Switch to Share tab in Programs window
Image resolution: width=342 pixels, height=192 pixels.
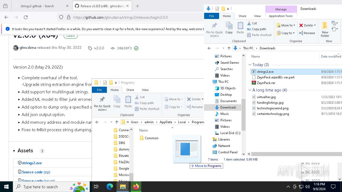[x=130, y=90]
